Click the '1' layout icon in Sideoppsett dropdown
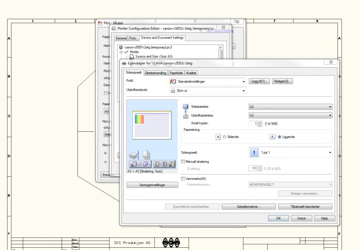 click(x=254, y=152)
